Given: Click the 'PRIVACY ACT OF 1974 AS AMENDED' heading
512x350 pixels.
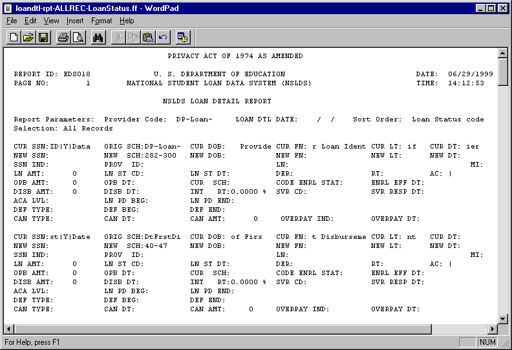Looking at the screenshot, I should point(235,56).
